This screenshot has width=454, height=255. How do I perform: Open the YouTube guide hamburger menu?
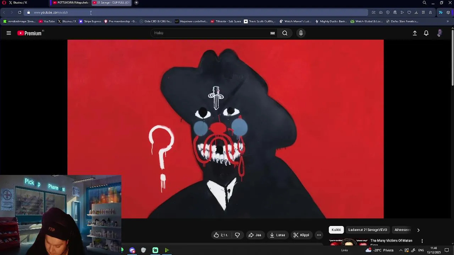pos(9,33)
